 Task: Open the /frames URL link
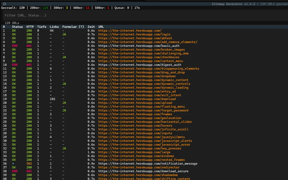coord(135,114)
